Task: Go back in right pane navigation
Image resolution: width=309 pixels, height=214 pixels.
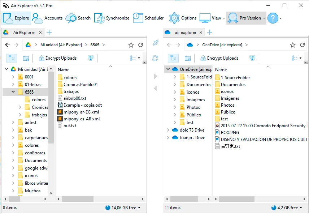Action: (169, 45)
